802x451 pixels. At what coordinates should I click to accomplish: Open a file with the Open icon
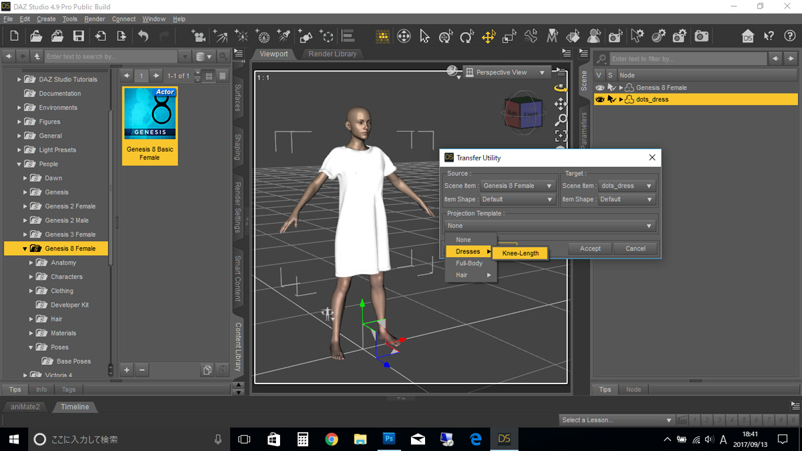click(35, 36)
